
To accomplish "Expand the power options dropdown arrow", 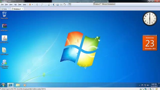I will click(x=32, y=4).
